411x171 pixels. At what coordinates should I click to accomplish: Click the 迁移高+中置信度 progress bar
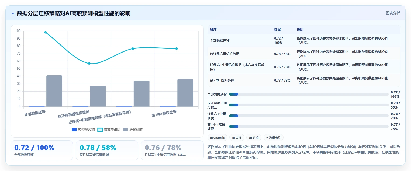[309, 116]
